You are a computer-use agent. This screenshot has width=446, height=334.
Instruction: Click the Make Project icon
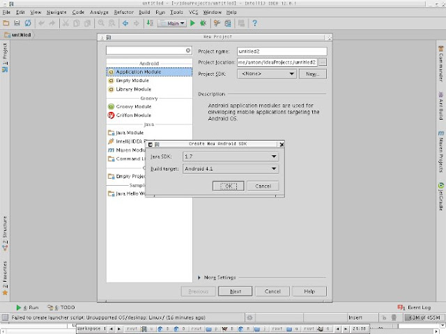pos(150,23)
